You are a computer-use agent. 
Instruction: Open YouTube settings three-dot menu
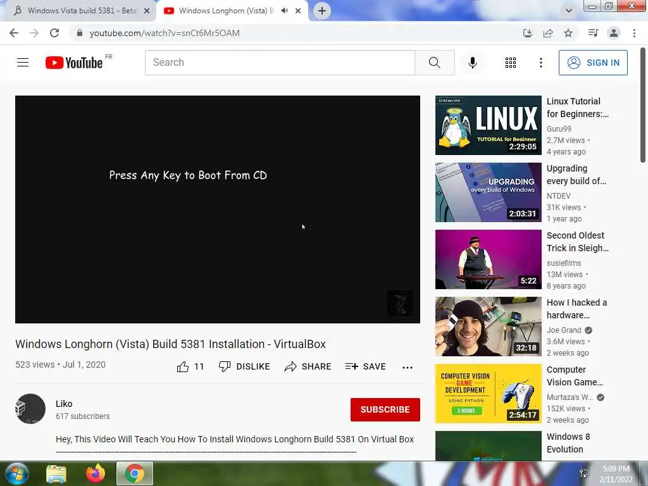tap(540, 63)
